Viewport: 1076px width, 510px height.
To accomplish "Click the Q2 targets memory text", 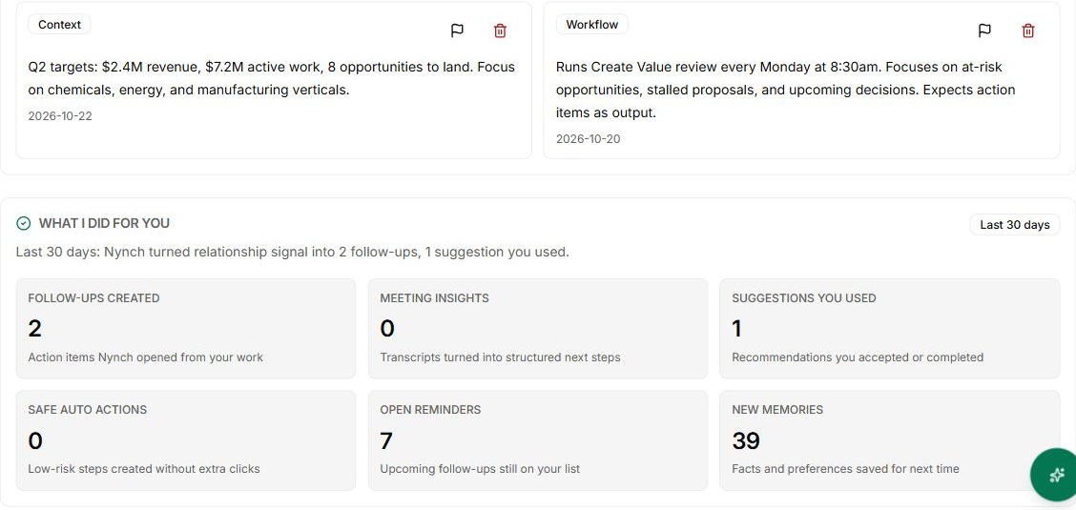I will click(271, 78).
